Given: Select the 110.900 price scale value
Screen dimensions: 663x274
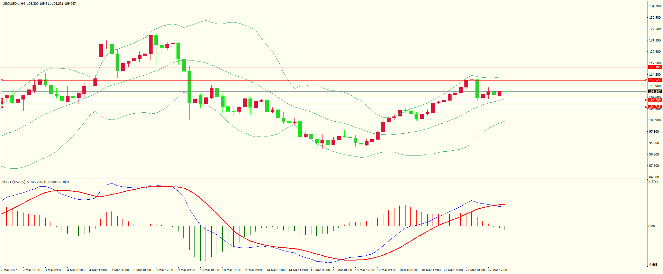Looking at the screenshot, I should [x=655, y=86].
